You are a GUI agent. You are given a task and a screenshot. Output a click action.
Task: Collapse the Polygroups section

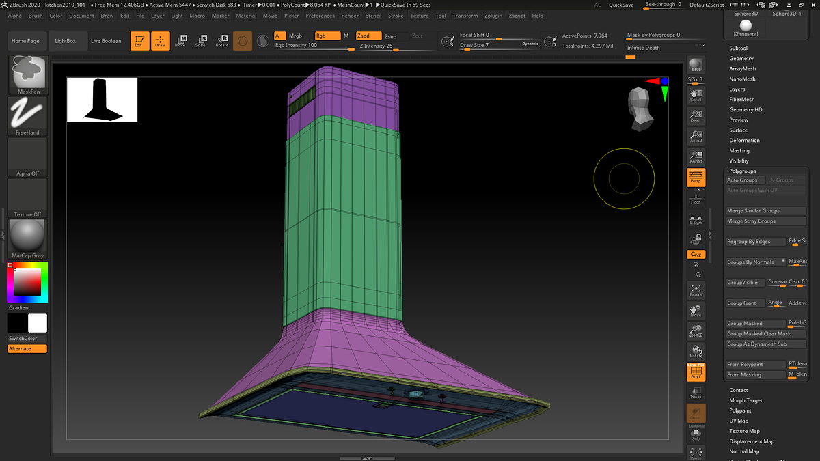[742, 171]
